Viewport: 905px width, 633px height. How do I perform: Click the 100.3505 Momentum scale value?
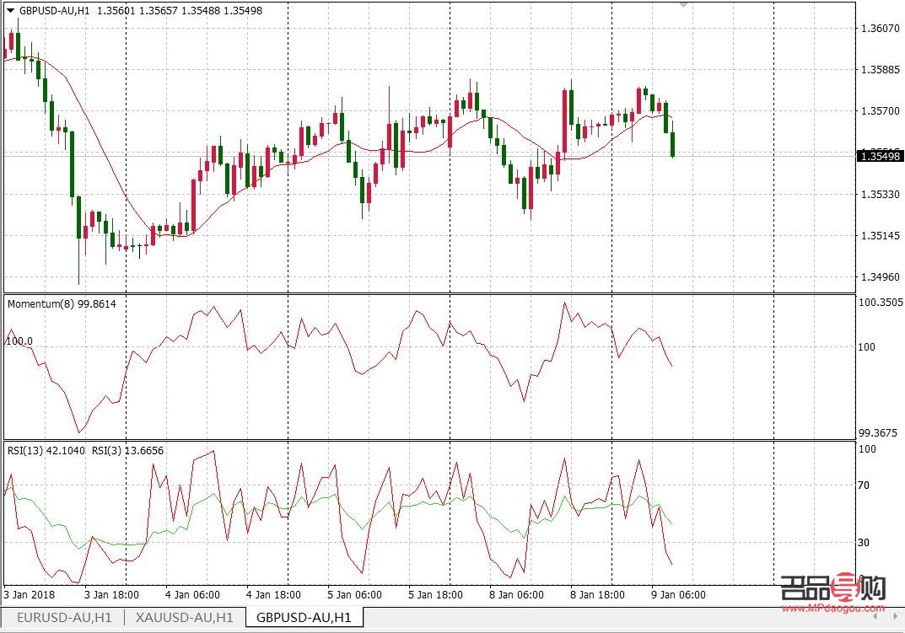point(880,302)
